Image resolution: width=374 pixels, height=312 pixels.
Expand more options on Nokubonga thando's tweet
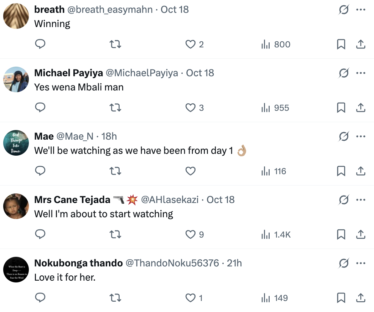pyautogui.click(x=361, y=263)
